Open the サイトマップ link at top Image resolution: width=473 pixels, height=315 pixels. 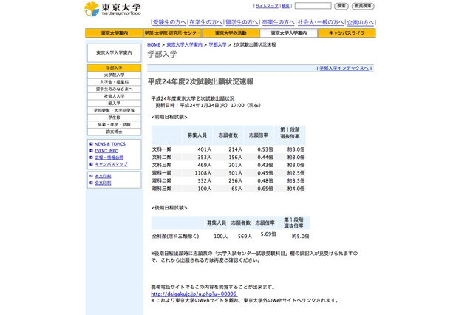point(267,6)
